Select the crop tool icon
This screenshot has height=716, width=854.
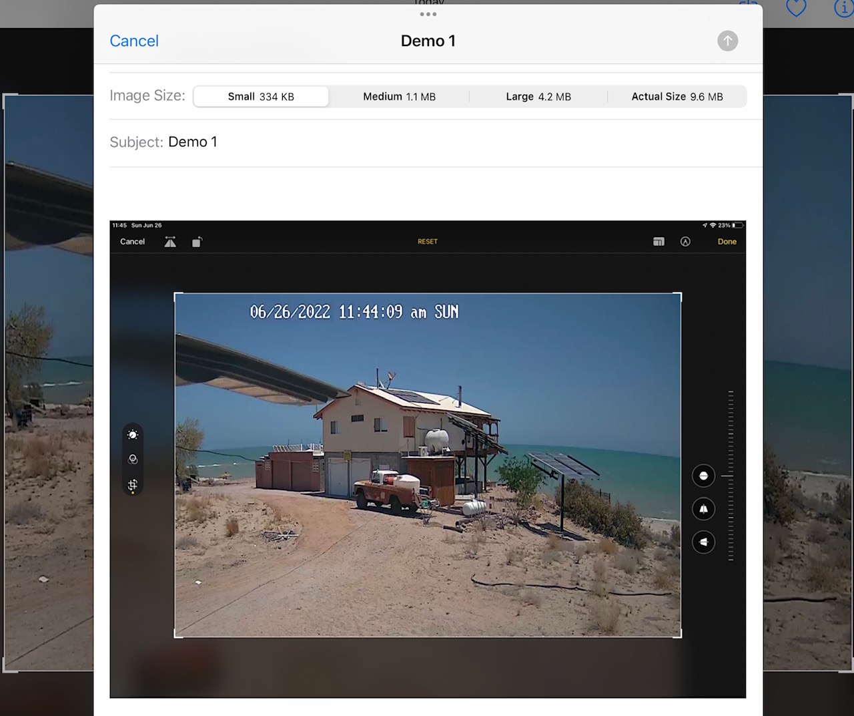pyautogui.click(x=133, y=485)
